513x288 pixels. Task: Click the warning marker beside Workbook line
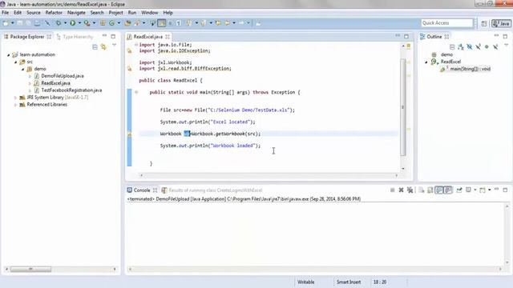(130, 134)
